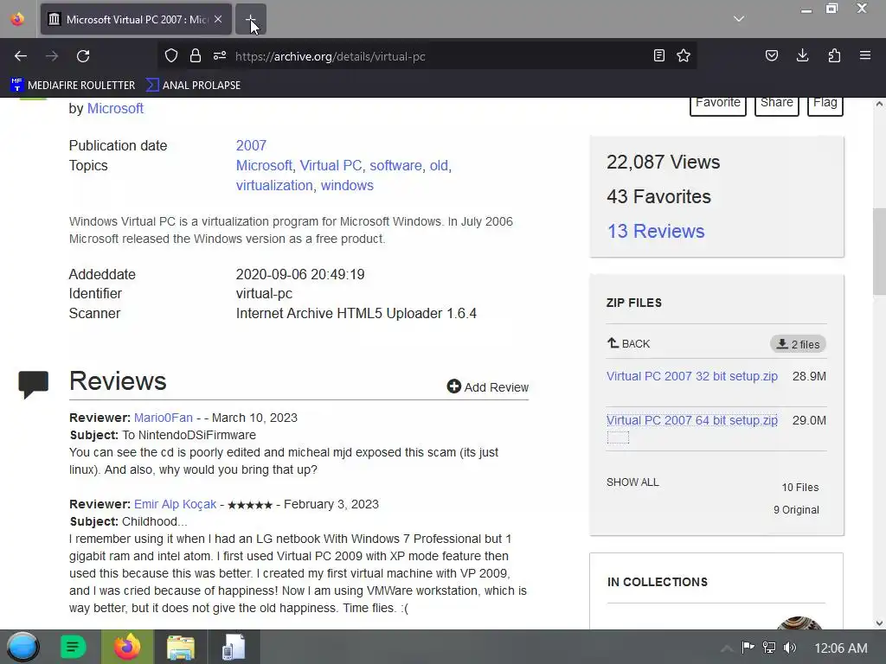This screenshot has height=664, width=886.
Task: Go back with the browser back arrow
Action: (21, 56)
